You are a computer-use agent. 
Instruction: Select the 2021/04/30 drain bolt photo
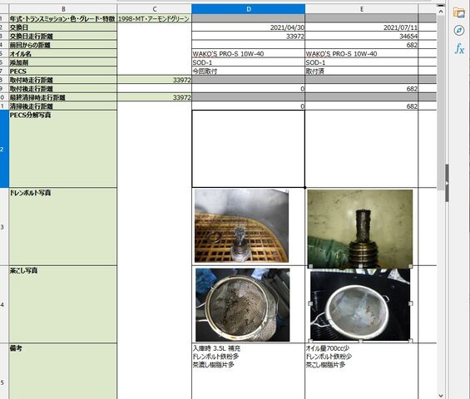241,226
